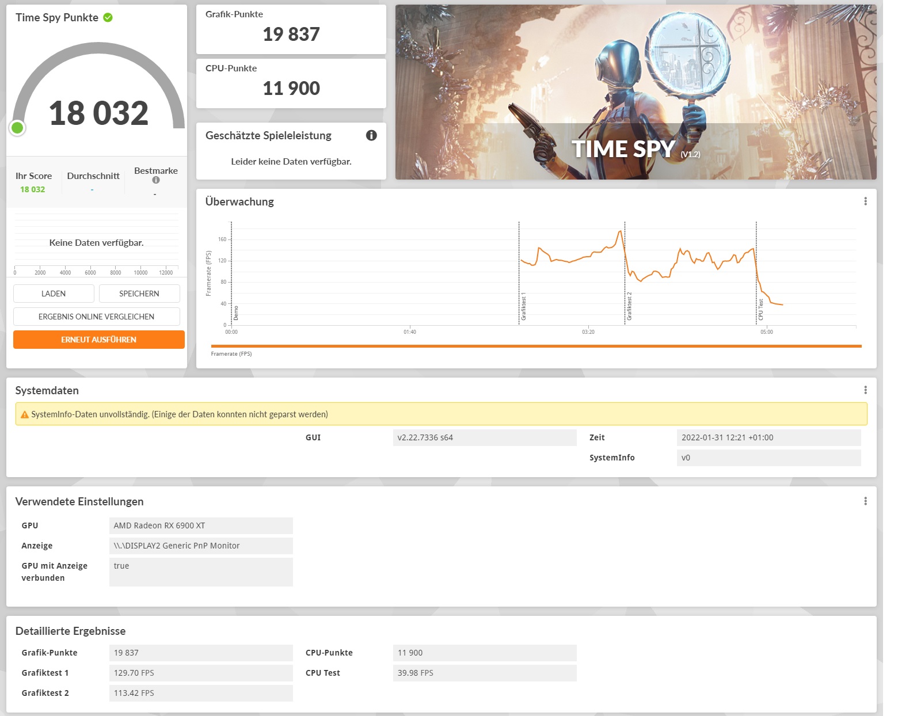Click the orange ERNEUT AUSFÜHREN button
Viewport: 898px width, 716px height.
99,340
